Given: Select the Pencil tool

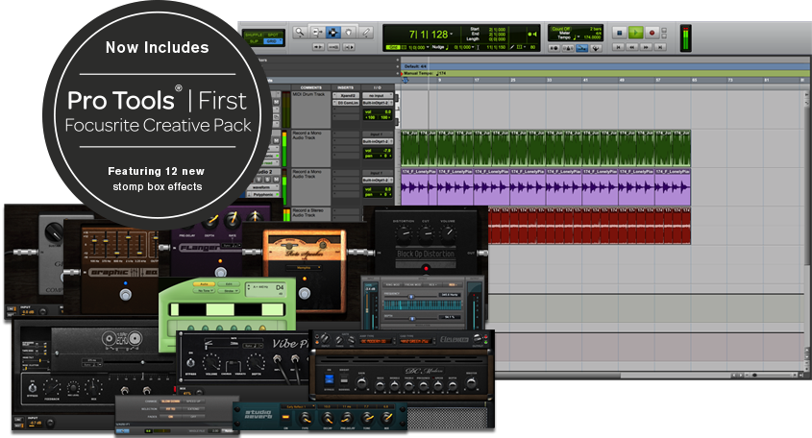Looking at the screenshot, I should pos(365,33).
